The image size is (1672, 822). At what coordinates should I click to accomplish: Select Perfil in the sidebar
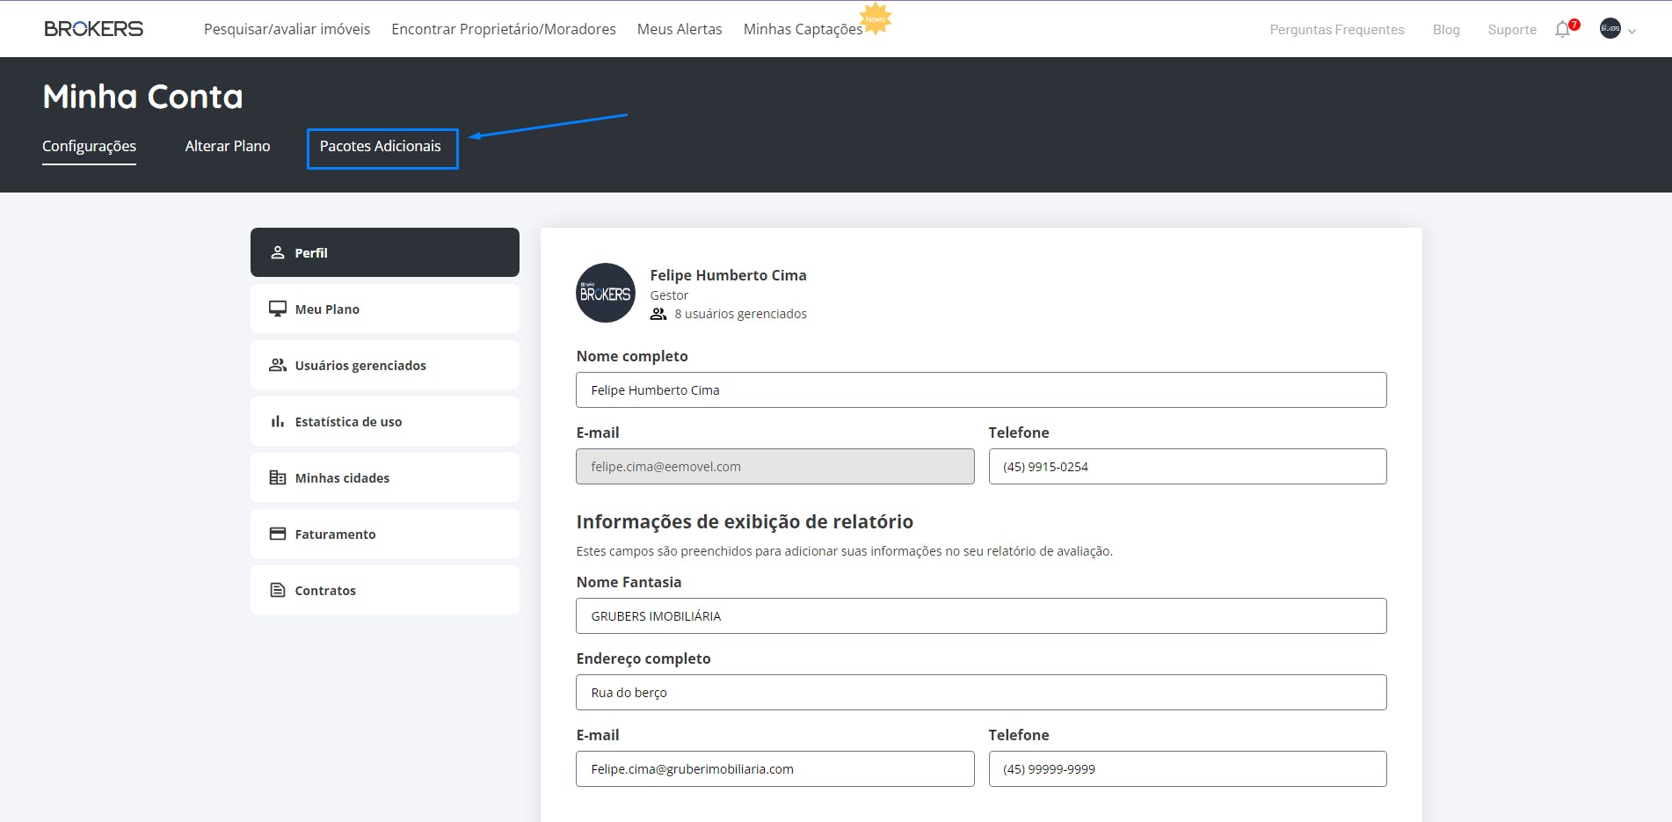tap(385, 252)
